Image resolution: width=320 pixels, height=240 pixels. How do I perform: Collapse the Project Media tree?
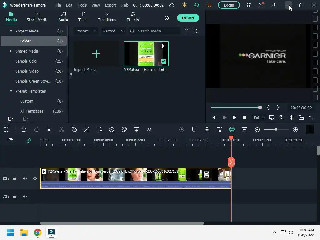click(11, 31)
